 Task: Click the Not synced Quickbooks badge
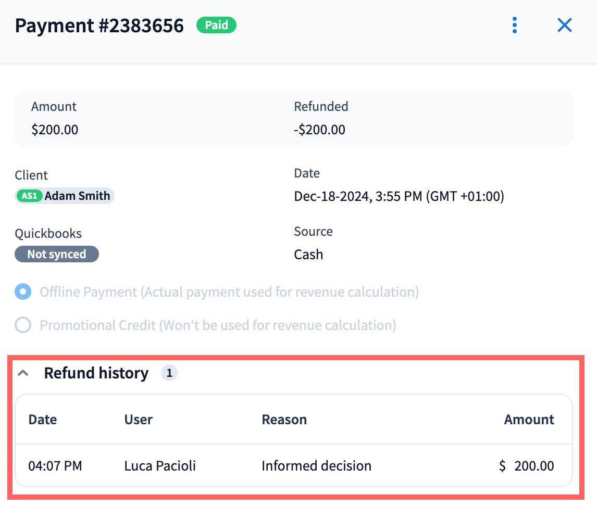57,254
